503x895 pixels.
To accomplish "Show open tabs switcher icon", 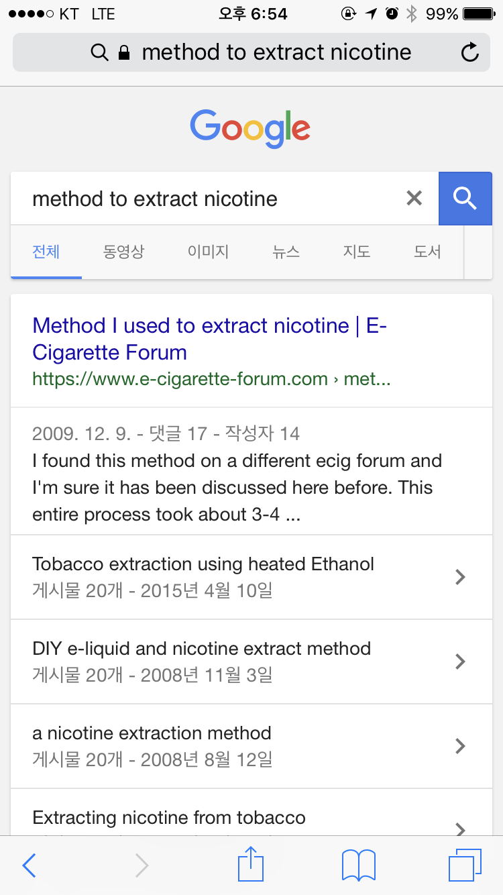I will click(x=464, y=865).
